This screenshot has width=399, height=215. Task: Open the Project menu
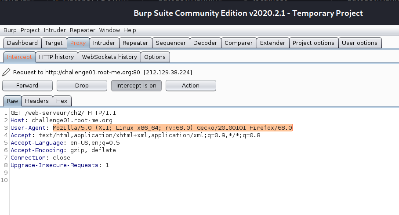(x=30, y=30)
